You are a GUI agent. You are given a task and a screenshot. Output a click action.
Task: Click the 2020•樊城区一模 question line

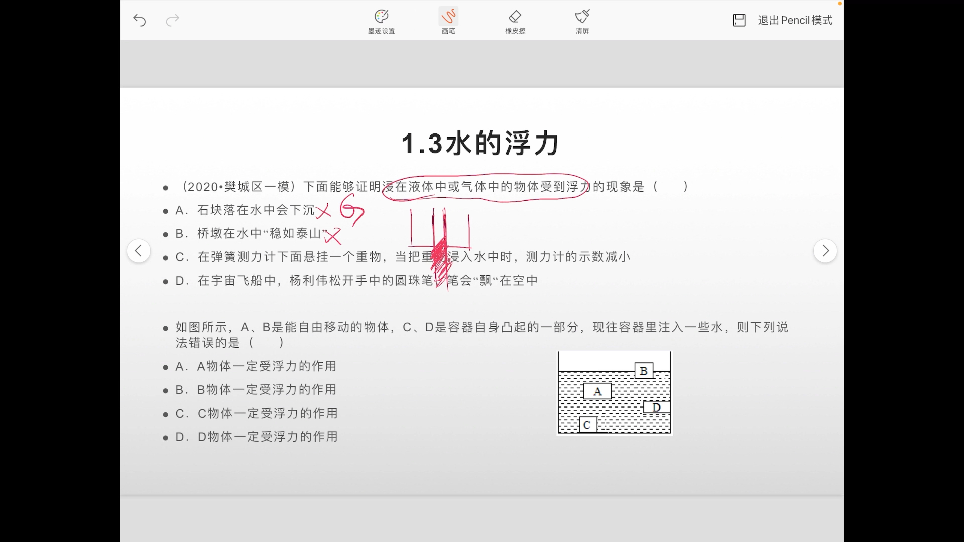coord(432,187)
